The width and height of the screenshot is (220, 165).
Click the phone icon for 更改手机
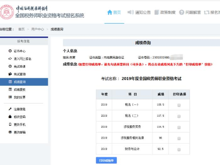[10, 124]
